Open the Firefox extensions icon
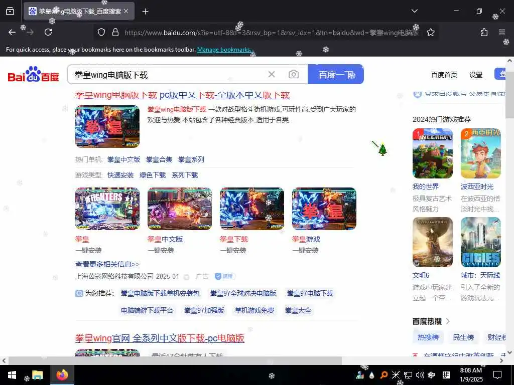The width and height of the screenshot is (514, 385). (484, 32)
